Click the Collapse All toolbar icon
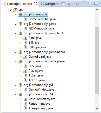 tap(63, 4)
